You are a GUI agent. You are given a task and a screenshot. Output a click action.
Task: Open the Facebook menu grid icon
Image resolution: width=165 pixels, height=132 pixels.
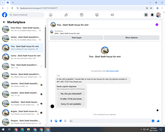point(146,15)
